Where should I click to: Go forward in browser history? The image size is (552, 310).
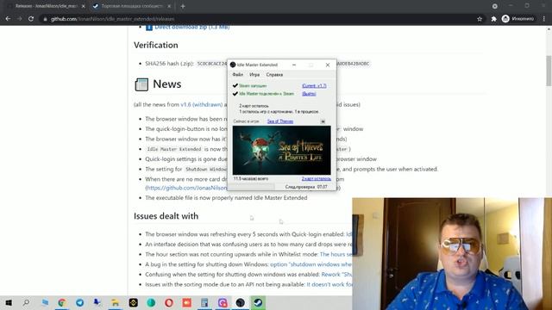click(x=19, y=19)
